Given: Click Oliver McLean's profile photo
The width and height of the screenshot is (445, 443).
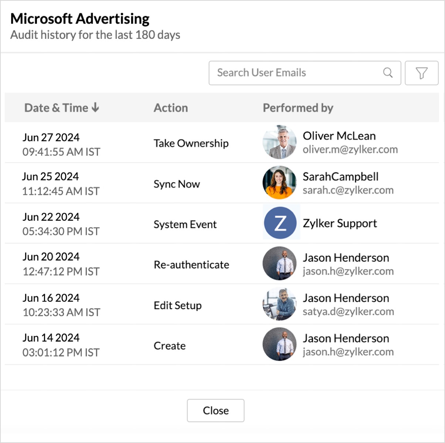Looking at the screenshot, I should (x=279, y=142).
